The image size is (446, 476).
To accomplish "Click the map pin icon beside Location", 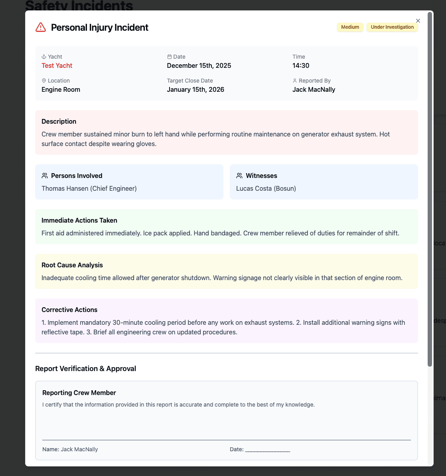I will (44, 81).
